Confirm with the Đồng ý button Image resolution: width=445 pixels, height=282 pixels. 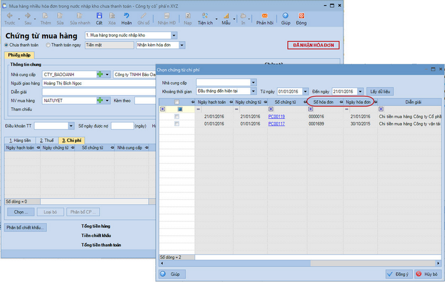pos(399,274)
